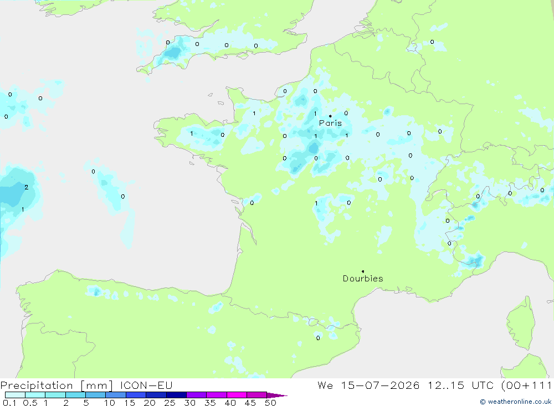Open the weatheronline.co.uk link
This screenshot has height=406, width=554.
[x=516, y=402]
